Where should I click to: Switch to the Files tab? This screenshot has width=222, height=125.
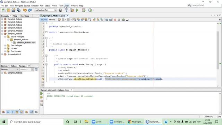click(15, 16)
